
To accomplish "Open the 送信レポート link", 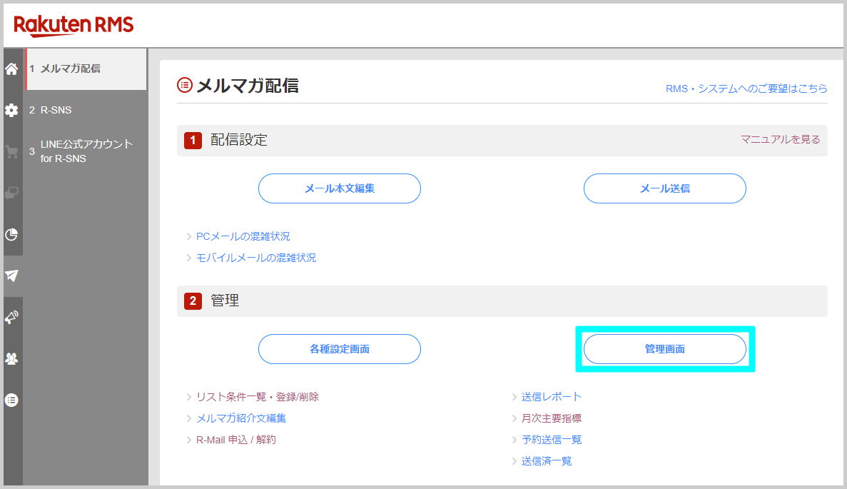I will click(552, 397).
